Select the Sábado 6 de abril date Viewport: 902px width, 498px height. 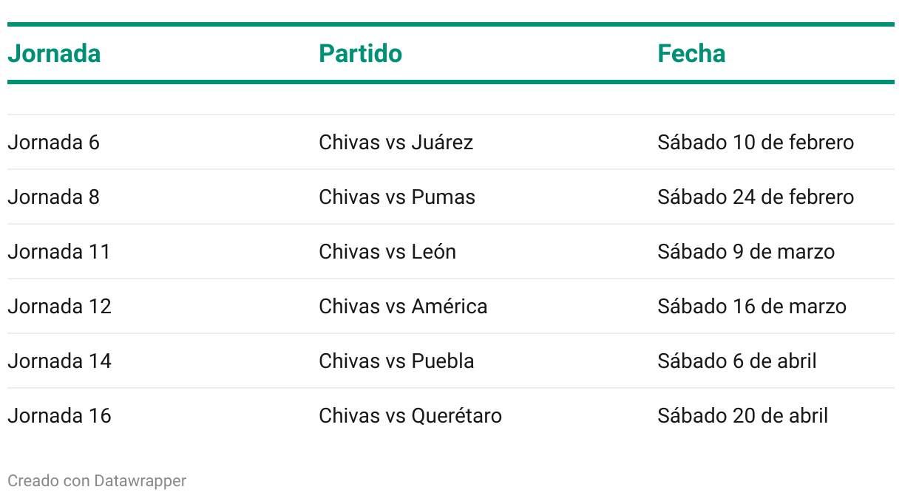click(737, 361)
